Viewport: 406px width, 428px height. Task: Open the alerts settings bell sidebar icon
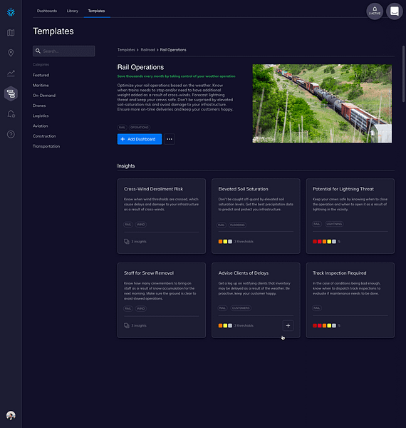click(x=11, y=114)
